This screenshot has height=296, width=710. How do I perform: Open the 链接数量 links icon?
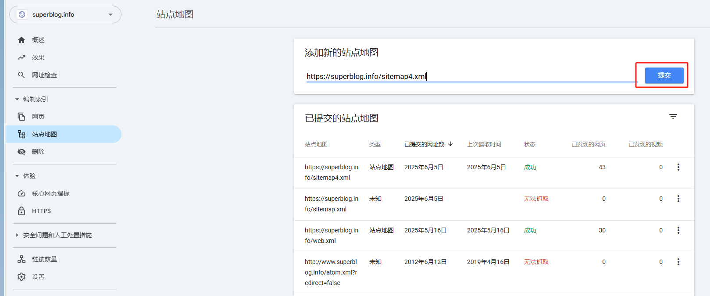point(21,259)
